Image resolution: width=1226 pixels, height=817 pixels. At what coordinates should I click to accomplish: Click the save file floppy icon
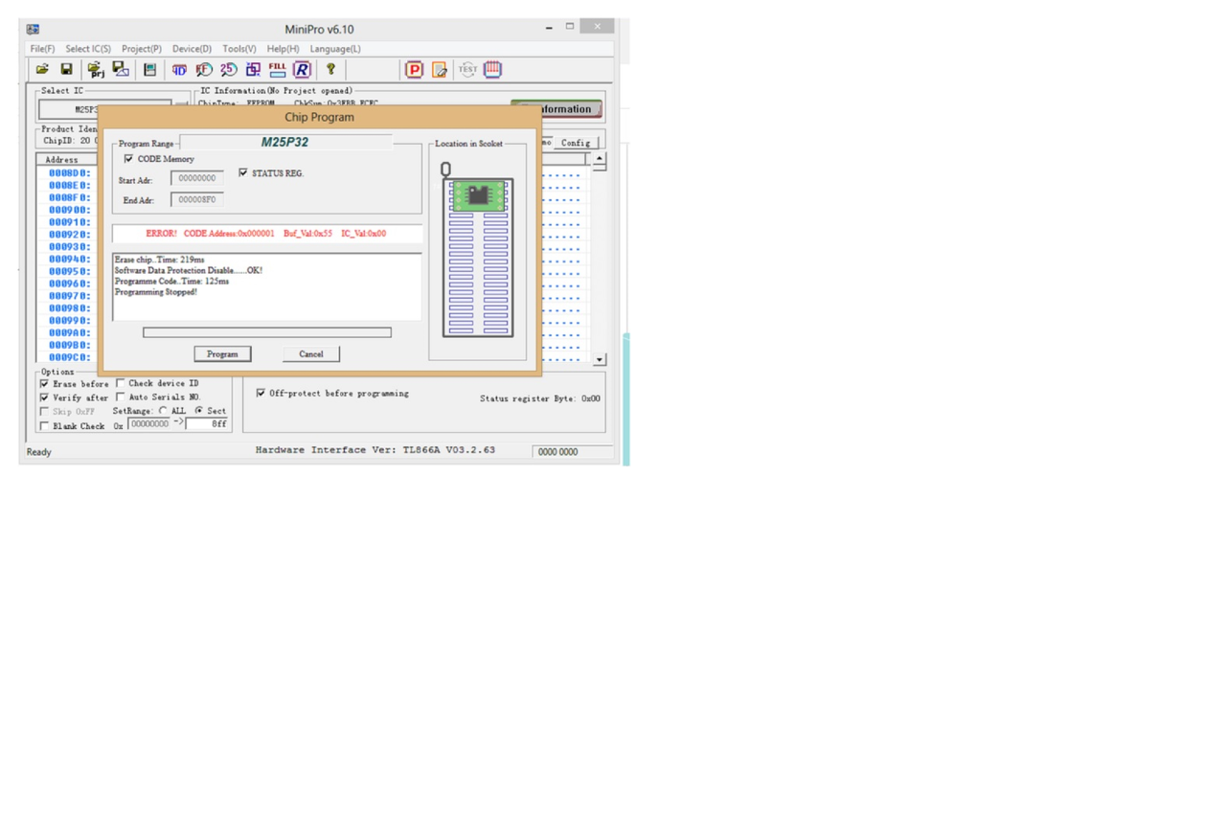coord(67,69)
